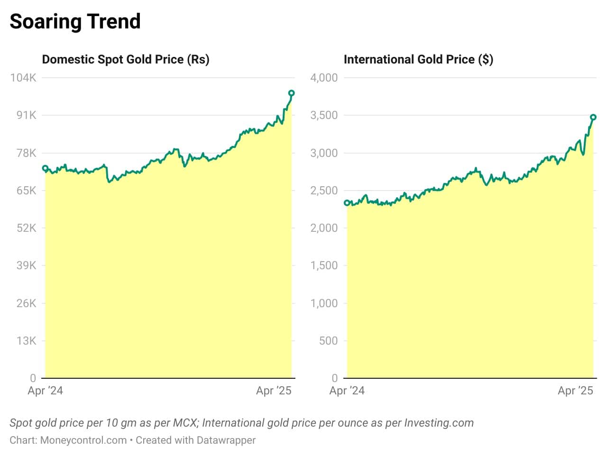This screenshot has height=456, width=607.
Task: Open the "Created with Datawrapper" credit
Action: click(195, 440)
